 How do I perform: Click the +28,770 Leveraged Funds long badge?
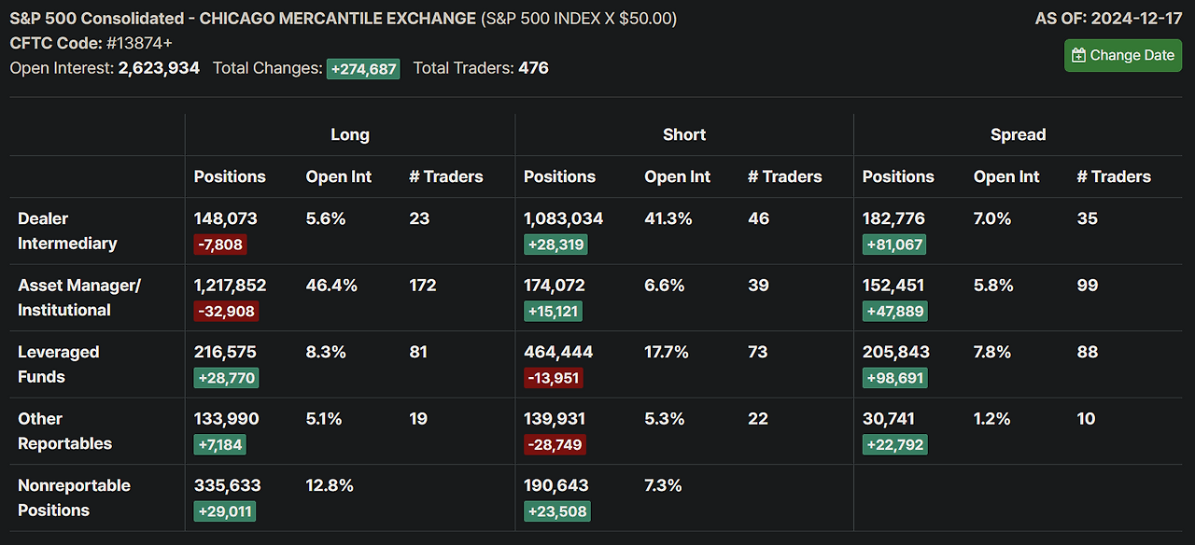(x=226, y=378)
